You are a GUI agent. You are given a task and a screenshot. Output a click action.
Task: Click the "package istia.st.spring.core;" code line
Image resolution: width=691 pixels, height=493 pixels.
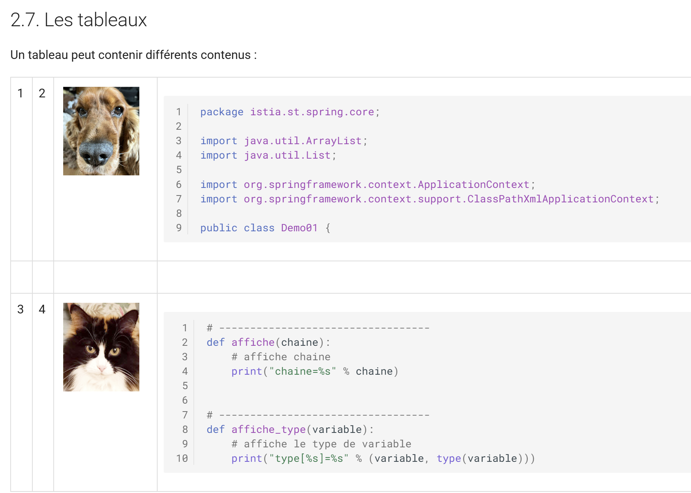click(x=290, y=112)
